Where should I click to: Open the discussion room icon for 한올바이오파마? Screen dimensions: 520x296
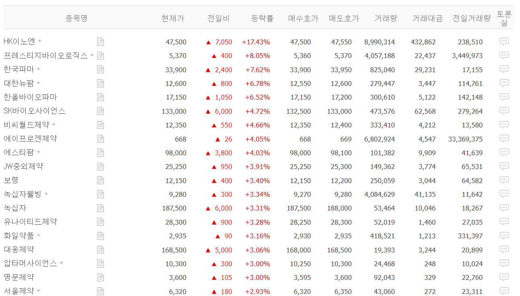504,97
